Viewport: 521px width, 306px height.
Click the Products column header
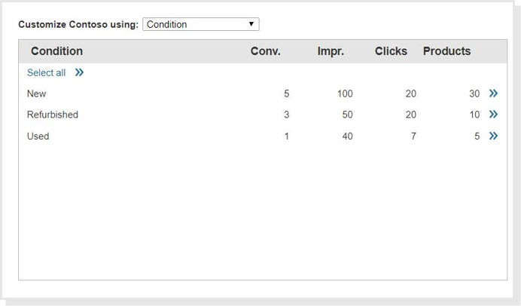(446, 51)
